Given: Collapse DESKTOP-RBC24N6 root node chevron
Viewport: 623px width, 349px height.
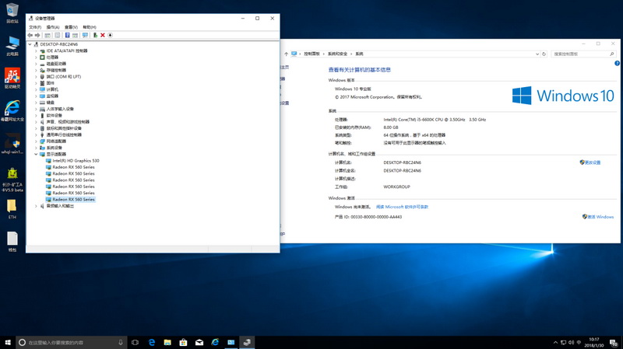Looking at the screenshot, I should 30,44.
